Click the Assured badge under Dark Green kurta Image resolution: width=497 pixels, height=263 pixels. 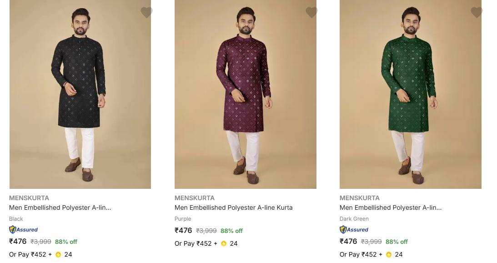[354, 230]
